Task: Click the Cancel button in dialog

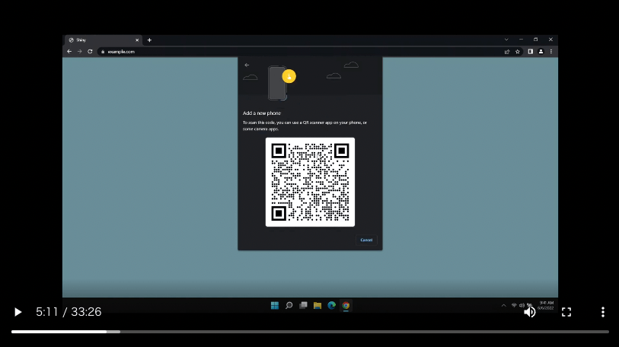Action: pos(366,240)
